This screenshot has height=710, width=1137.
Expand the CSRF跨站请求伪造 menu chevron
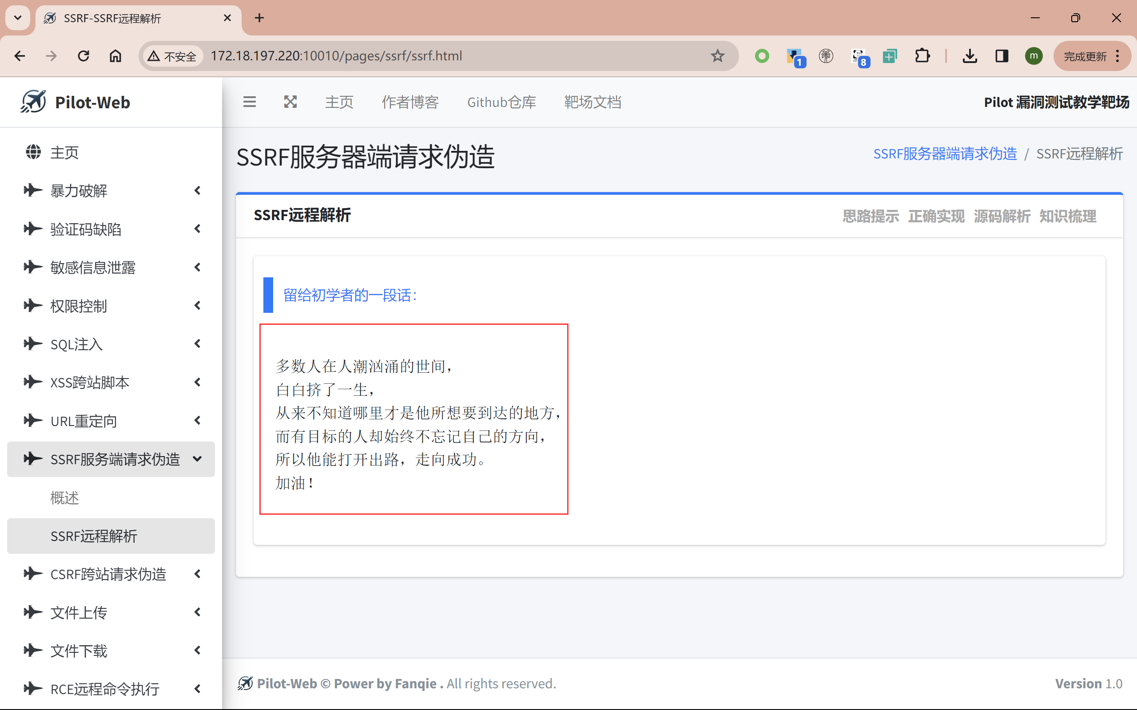pyautogui.click(x=197, y=574)
